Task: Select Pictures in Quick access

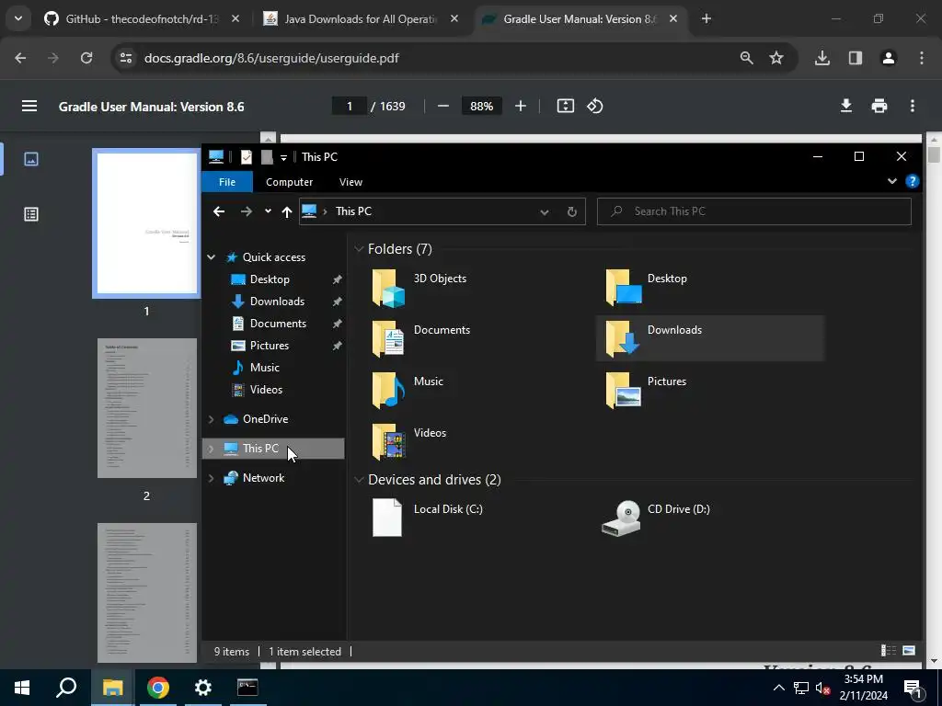Action: point(270,346)
